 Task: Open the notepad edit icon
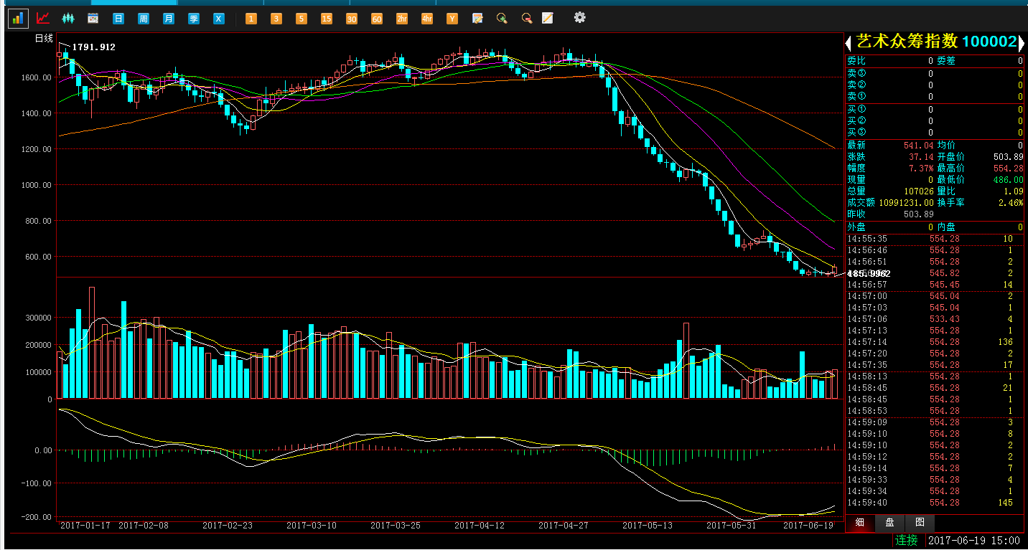[548, 18]
